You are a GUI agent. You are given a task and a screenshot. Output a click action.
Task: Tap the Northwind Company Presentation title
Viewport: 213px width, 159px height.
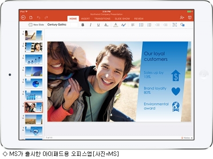[x=106, y=14]
